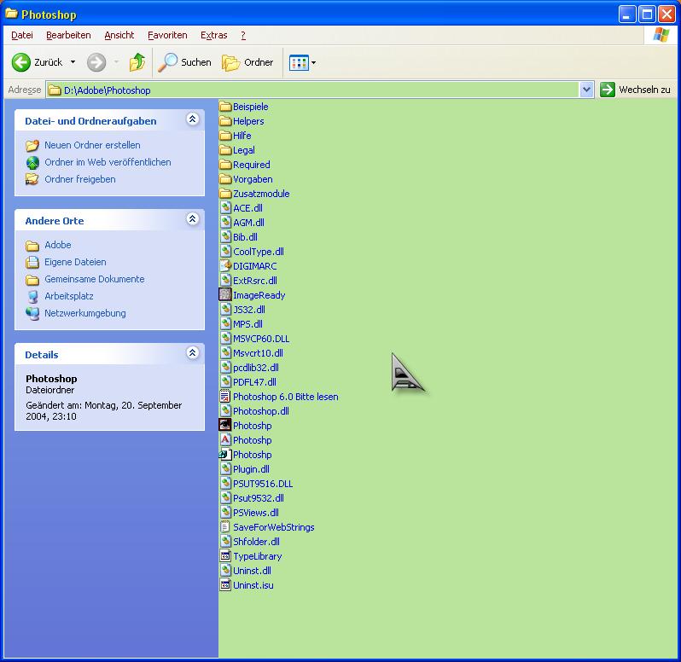Viewport: 681px width, 662px height.
Task: Select the Zusatzmodule folder icon
Action: (x=225, y=193)
